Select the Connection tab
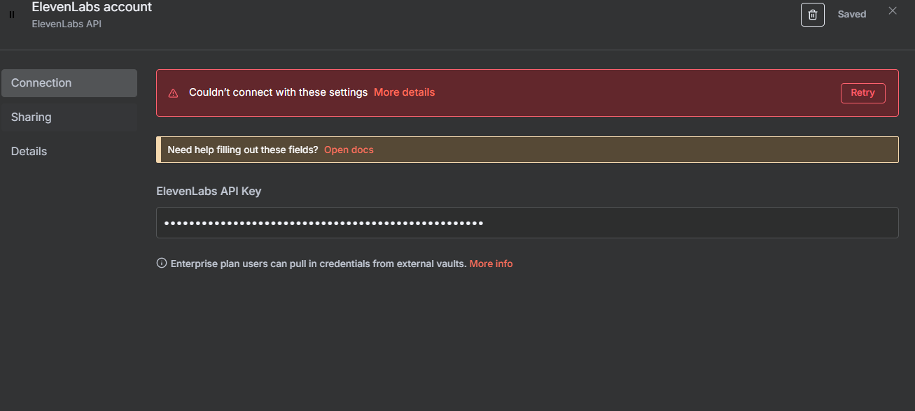Image resolution: width=915 pixels, height=411 pixels. (x=69, y=83)
